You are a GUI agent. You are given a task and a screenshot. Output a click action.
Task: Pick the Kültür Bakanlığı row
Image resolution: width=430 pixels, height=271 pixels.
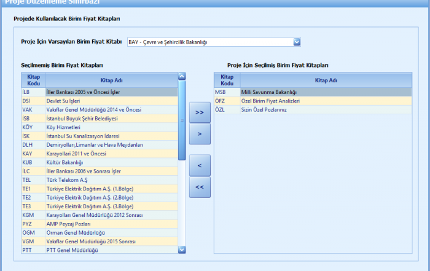(111, 162)
